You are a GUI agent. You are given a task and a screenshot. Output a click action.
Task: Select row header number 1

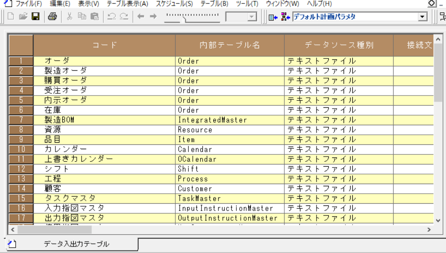point(21,61)
